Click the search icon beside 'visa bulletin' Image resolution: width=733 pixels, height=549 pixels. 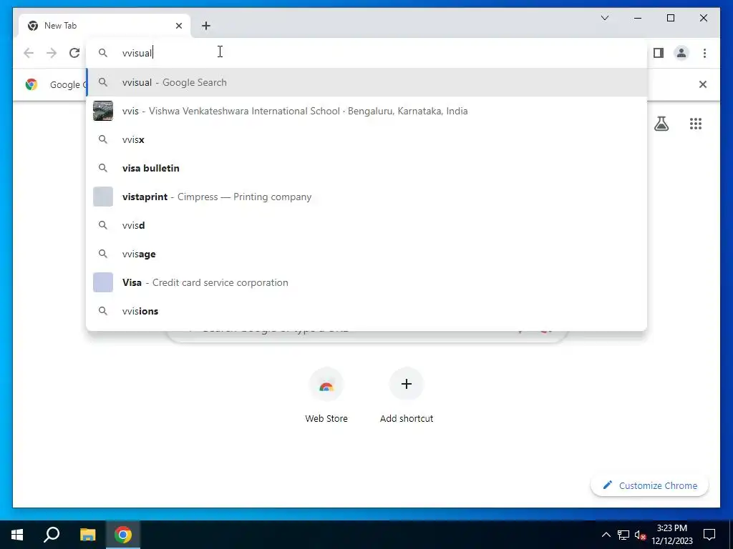tap(103, 168)
